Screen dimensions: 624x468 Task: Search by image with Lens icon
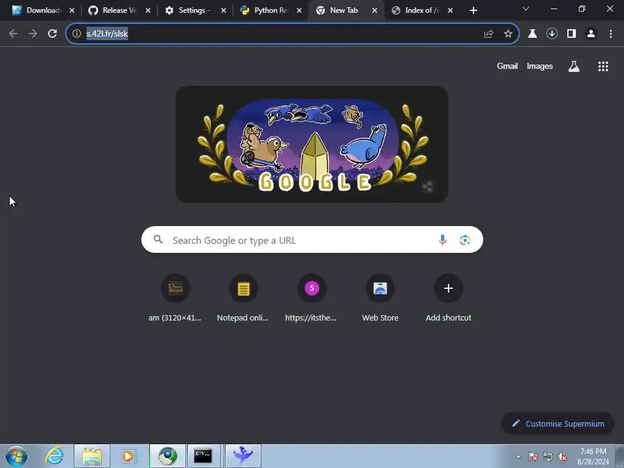coord(465,239)
